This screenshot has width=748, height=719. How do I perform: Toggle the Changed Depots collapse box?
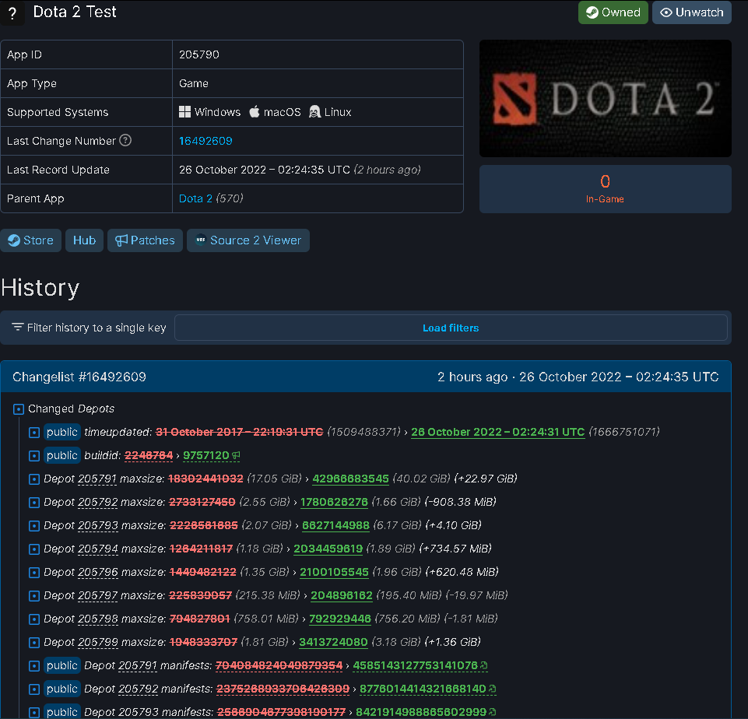19,409
